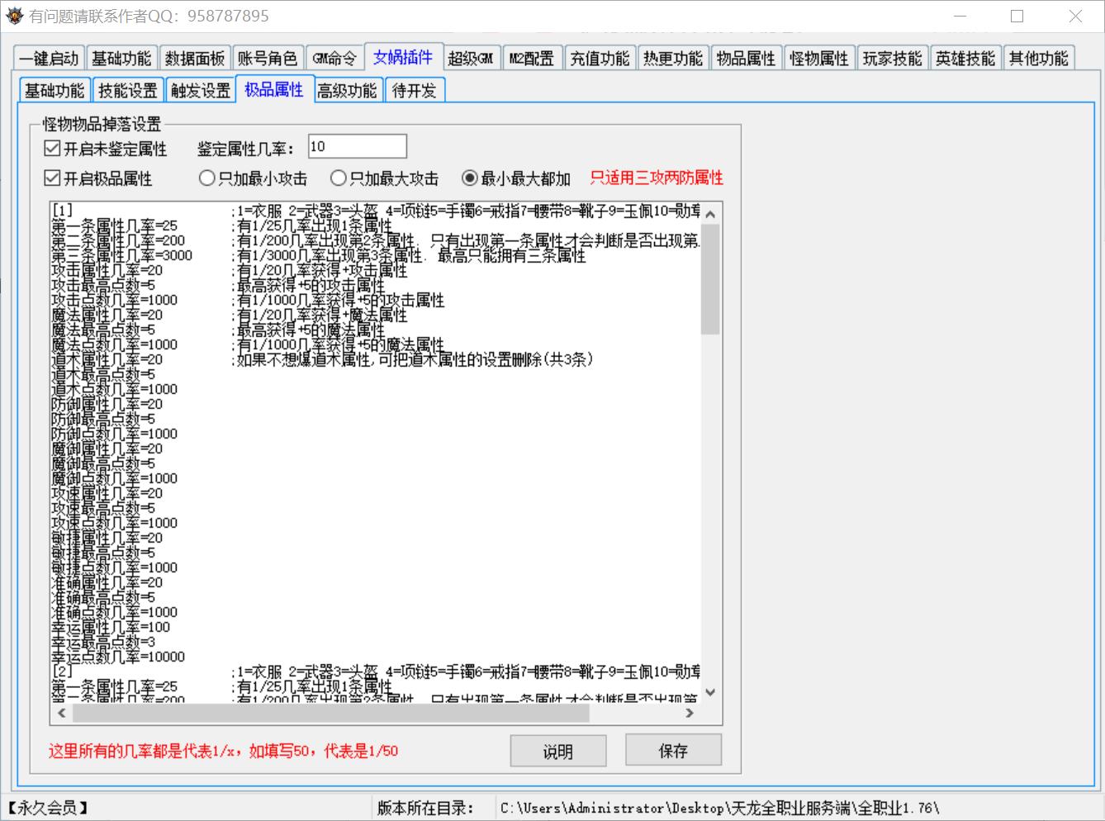Go to the 其他功能 tab
1105x821 pixels.
click(x=1039, y=58)
